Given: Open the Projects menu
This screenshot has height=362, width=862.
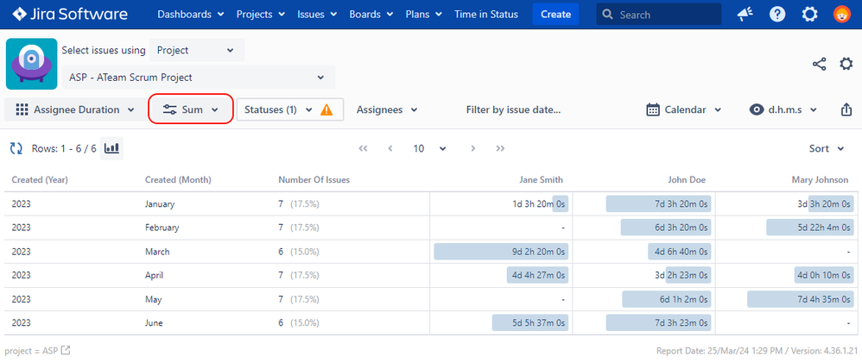Looking at the screenshot, I should (x=260, y=15).
